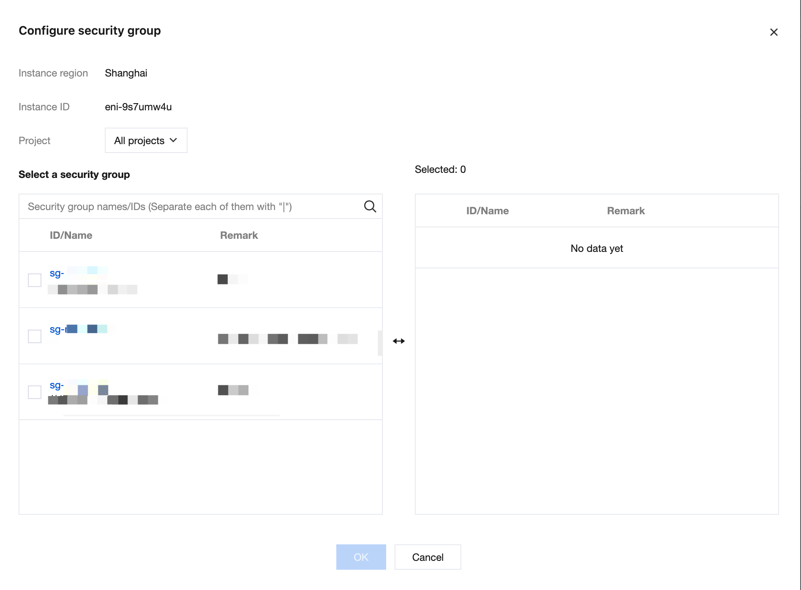
Task: Click Remark header in the selection list
Action: click(x=239, y=235)
